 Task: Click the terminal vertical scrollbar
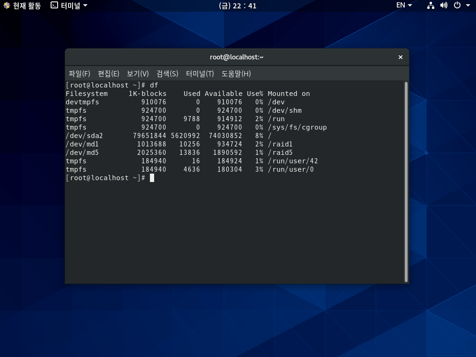click(406, 182)
